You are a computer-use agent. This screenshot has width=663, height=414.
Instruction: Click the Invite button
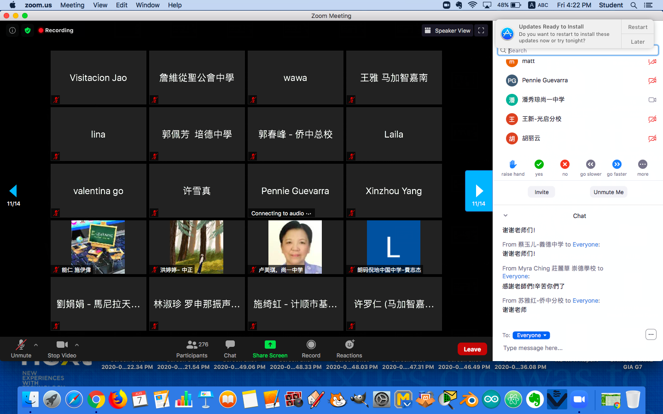point(541,192)
